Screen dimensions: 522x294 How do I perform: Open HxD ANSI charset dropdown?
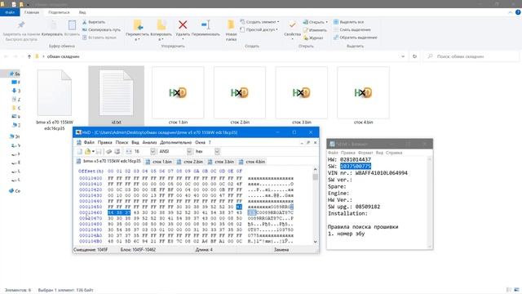click(189, 151)
